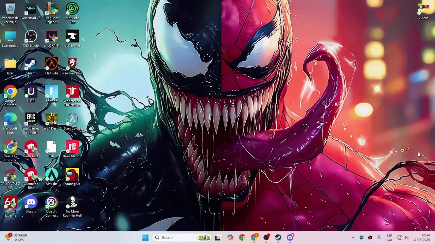Screen dimensions: 435x244
Task: Open the first Chrome taskbar icon
Action: pyautogui.click(x=242, y=238)
